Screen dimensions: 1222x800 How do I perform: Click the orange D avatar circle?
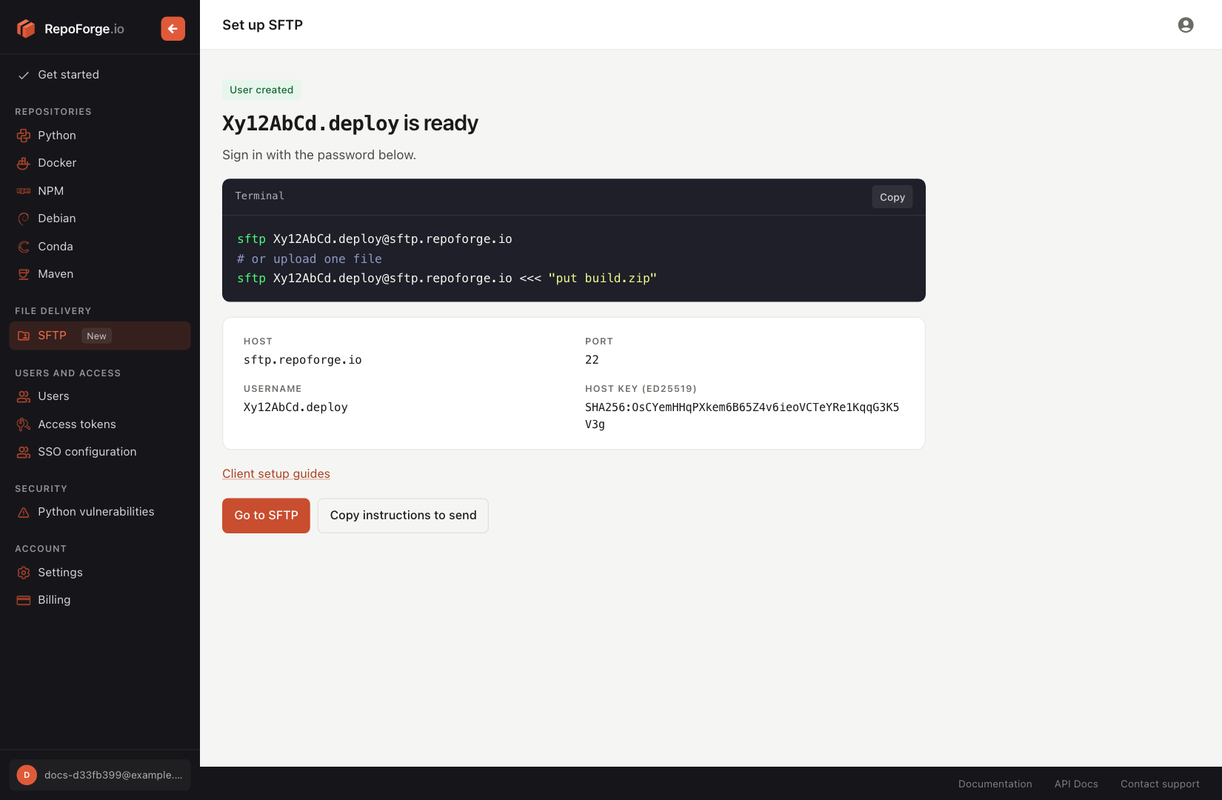point(27,775)
